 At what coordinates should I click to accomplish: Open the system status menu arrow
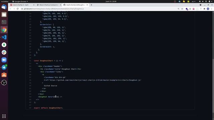pyautogui.click(x=212, y=1)
